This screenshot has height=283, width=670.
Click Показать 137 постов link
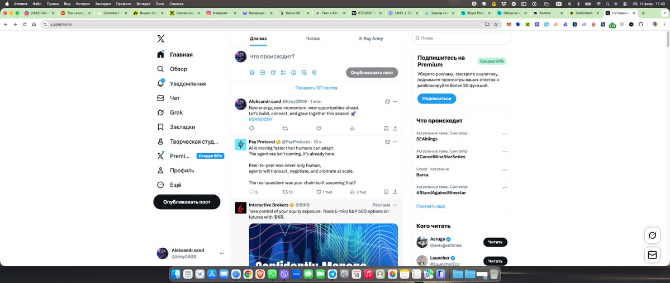[x=316, y=88]
